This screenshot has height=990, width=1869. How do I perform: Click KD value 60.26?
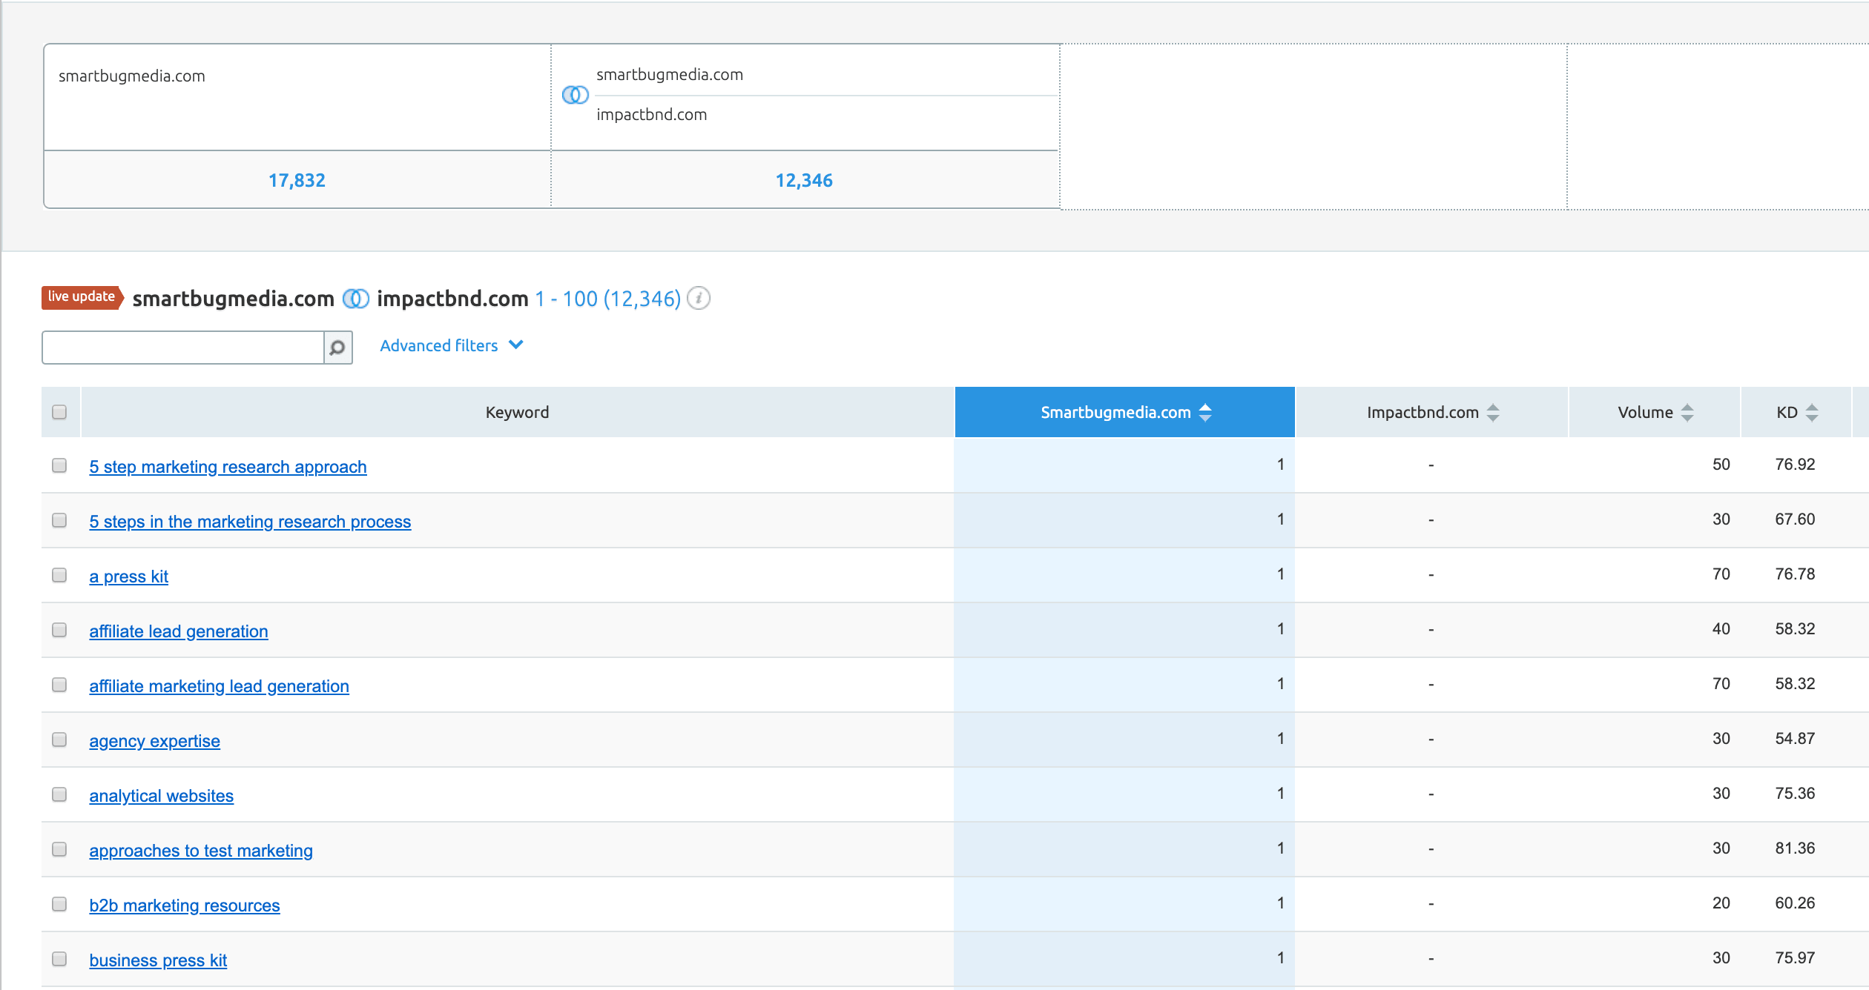tap(1795, 903)
